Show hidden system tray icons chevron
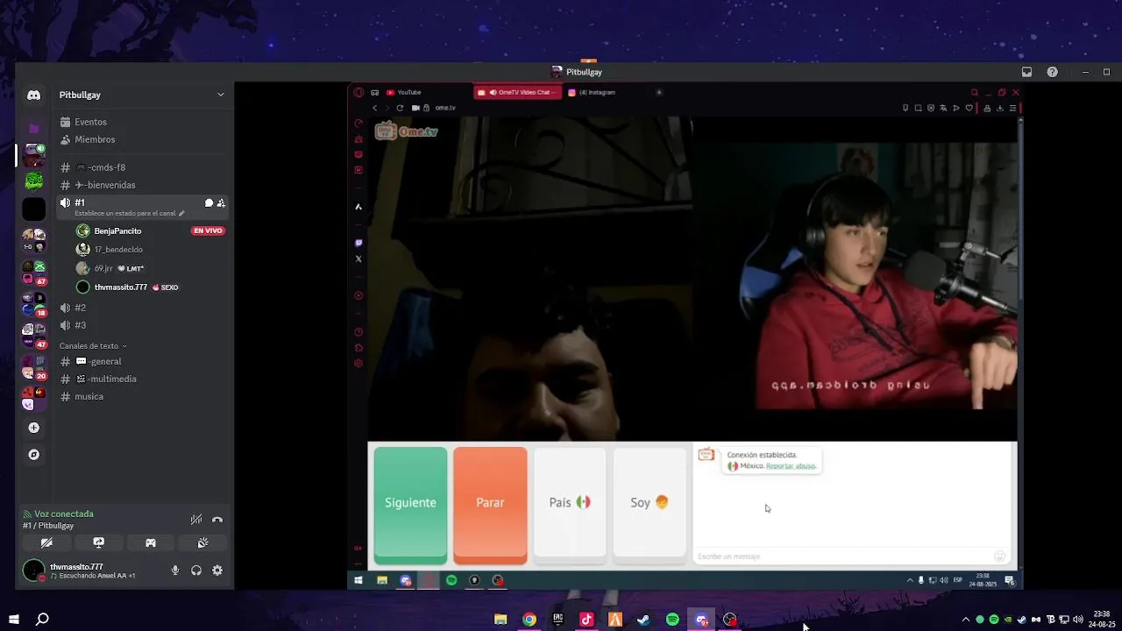The width and height of the screenshot is (1122, 631). (x=966, y=620)
